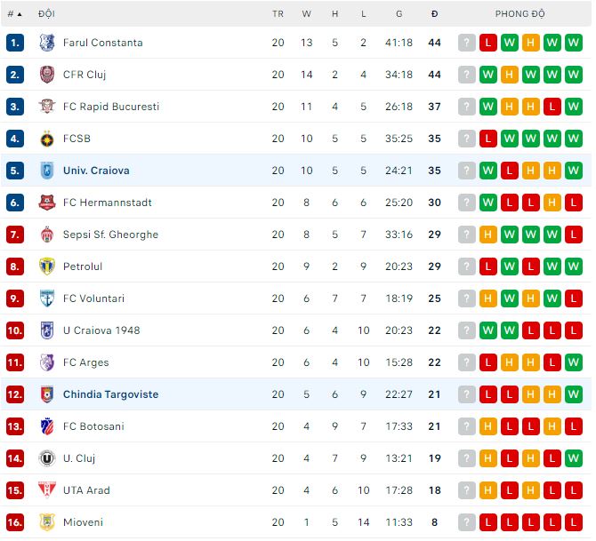Click Farul Constanta's question mark form badge
The height and width of the screenshot is (541, 596).
pyautogui.click(x=467, y=43)
